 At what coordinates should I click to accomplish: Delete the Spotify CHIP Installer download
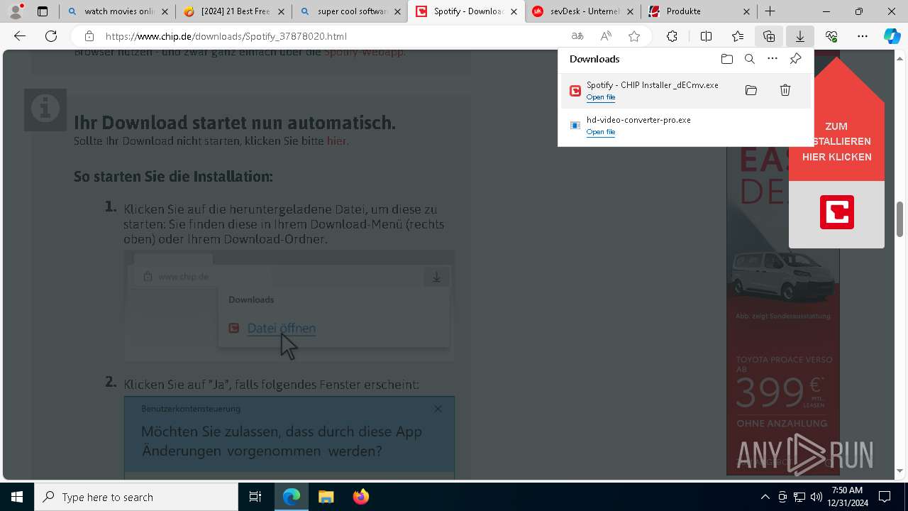785,90
